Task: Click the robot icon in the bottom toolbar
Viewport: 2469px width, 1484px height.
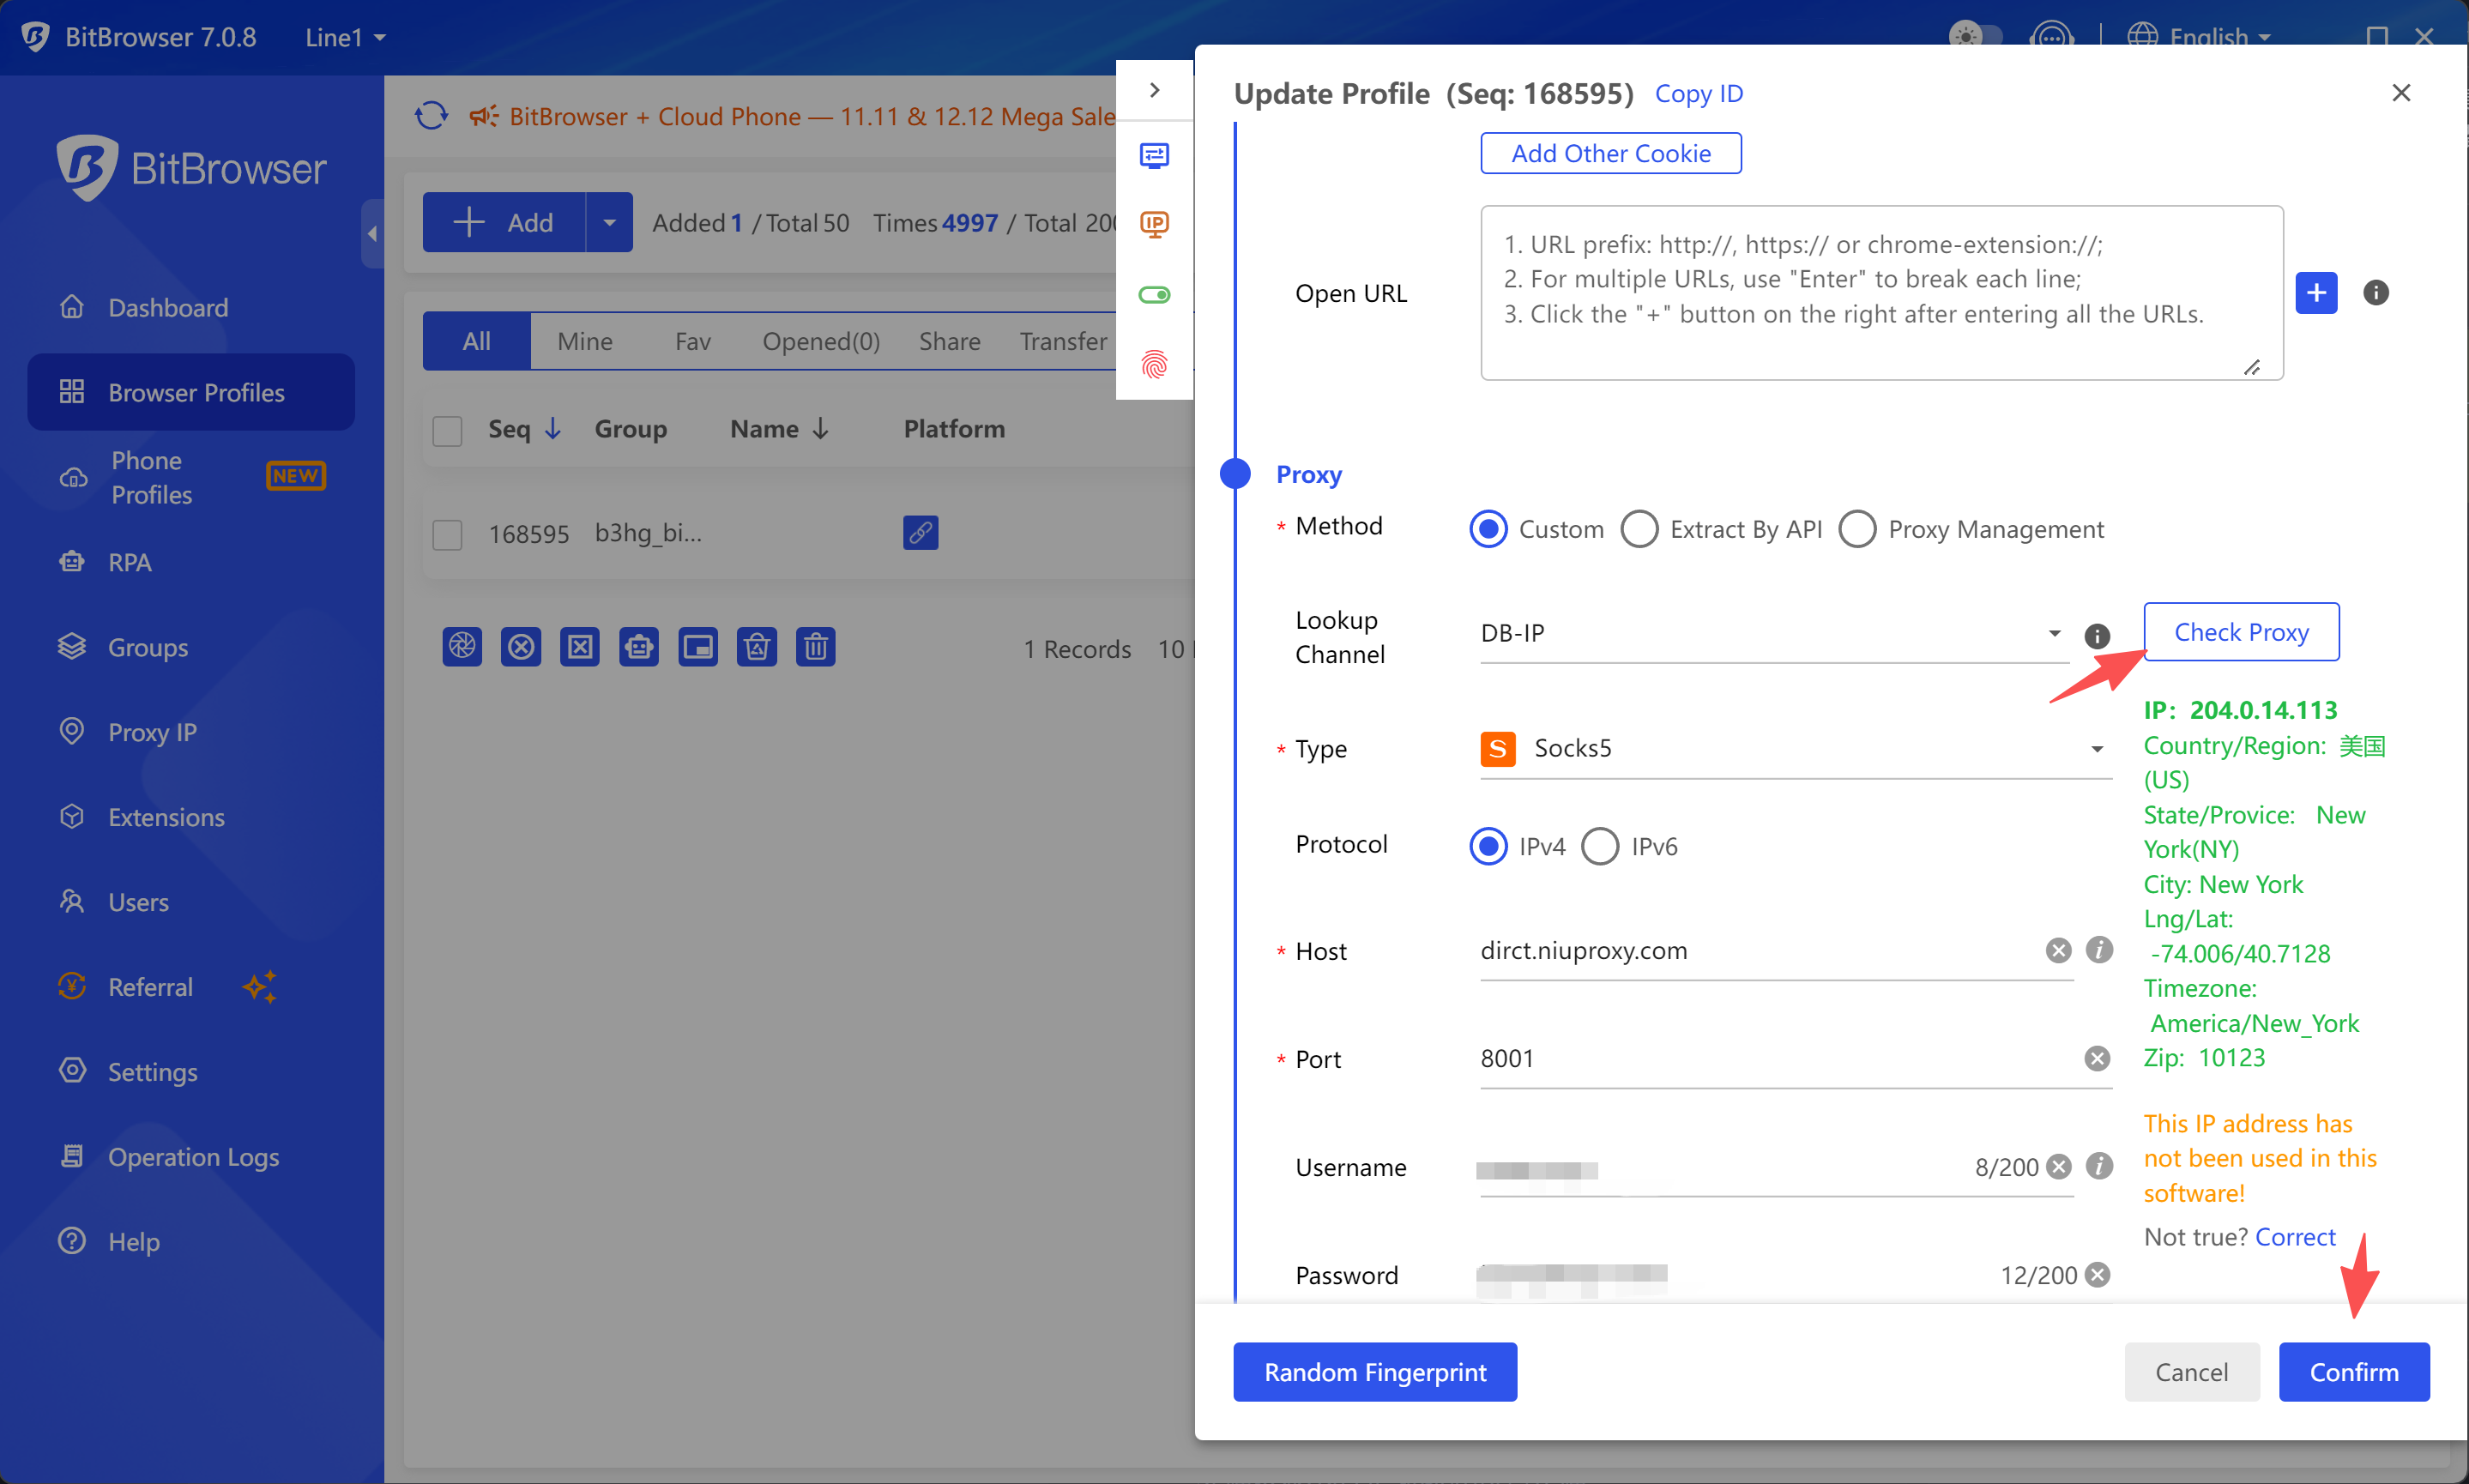Action: [x=639, y=647]
